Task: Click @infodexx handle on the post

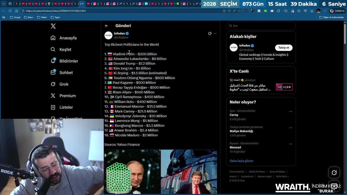Action: click(x=121, y=38)
